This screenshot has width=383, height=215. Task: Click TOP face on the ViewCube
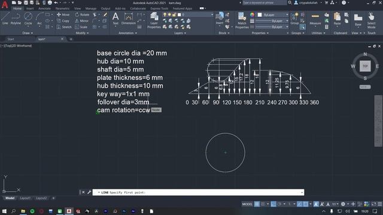pos(365,66)
